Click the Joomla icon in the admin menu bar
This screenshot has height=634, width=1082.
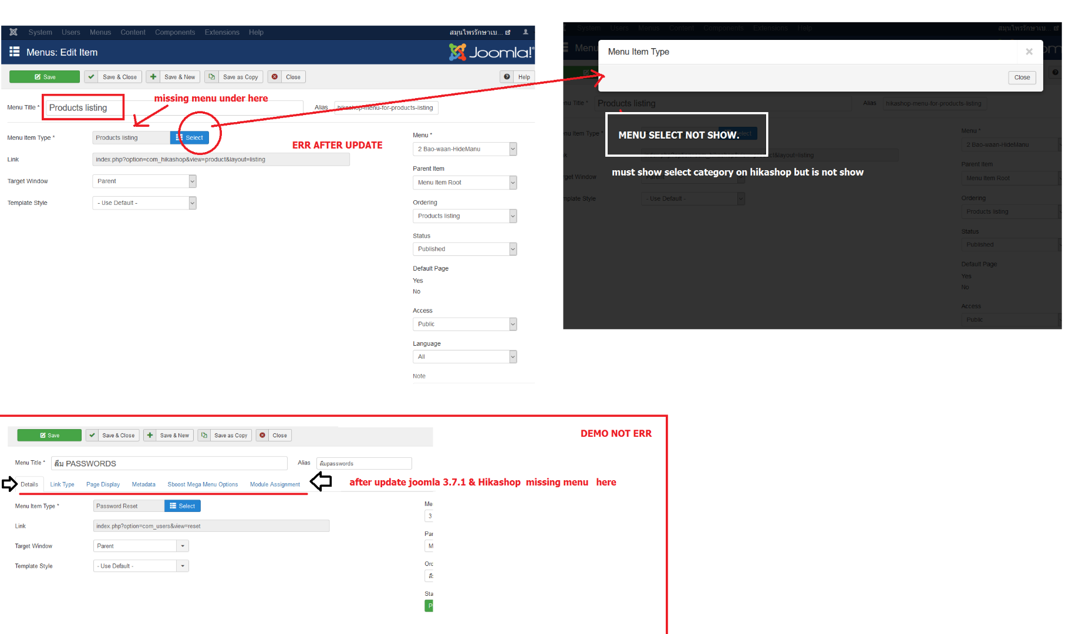[14, 32]
